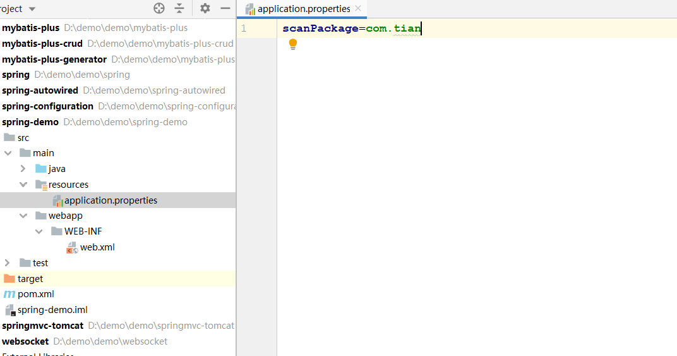Click the WEB-INF folder icon

click(57, 231)
